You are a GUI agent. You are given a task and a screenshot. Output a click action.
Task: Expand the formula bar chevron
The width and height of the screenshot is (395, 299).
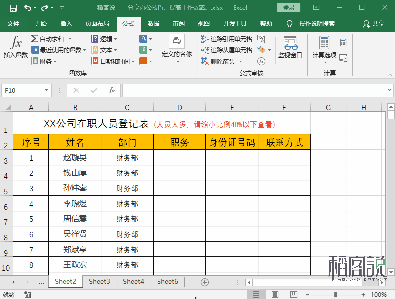389,90
